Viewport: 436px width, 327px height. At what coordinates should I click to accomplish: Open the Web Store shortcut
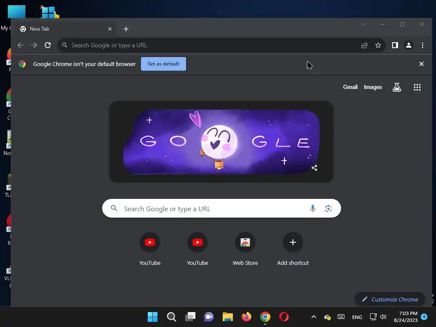point(245,242)
